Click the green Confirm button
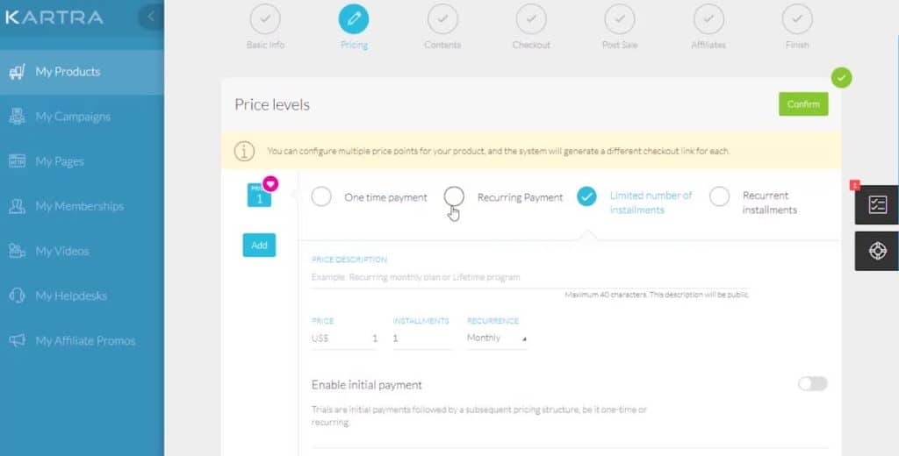899x456 pixels. (x=803, y=104)
